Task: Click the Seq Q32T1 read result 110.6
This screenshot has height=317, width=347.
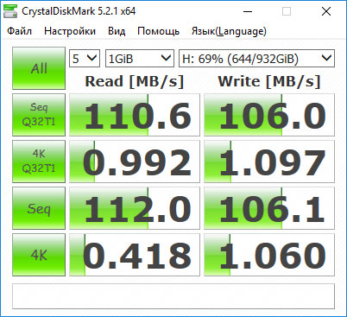Action: 135,115
